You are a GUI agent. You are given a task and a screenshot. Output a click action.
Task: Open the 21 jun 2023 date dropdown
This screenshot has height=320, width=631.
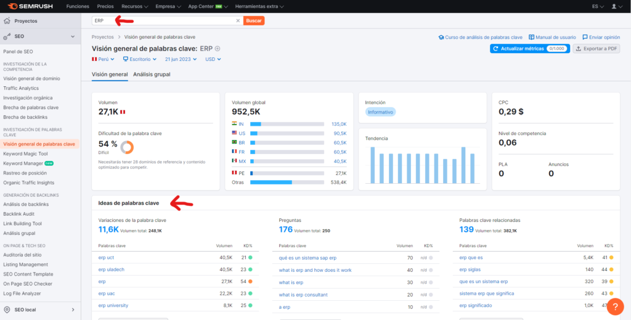click(x=181, y=59)
